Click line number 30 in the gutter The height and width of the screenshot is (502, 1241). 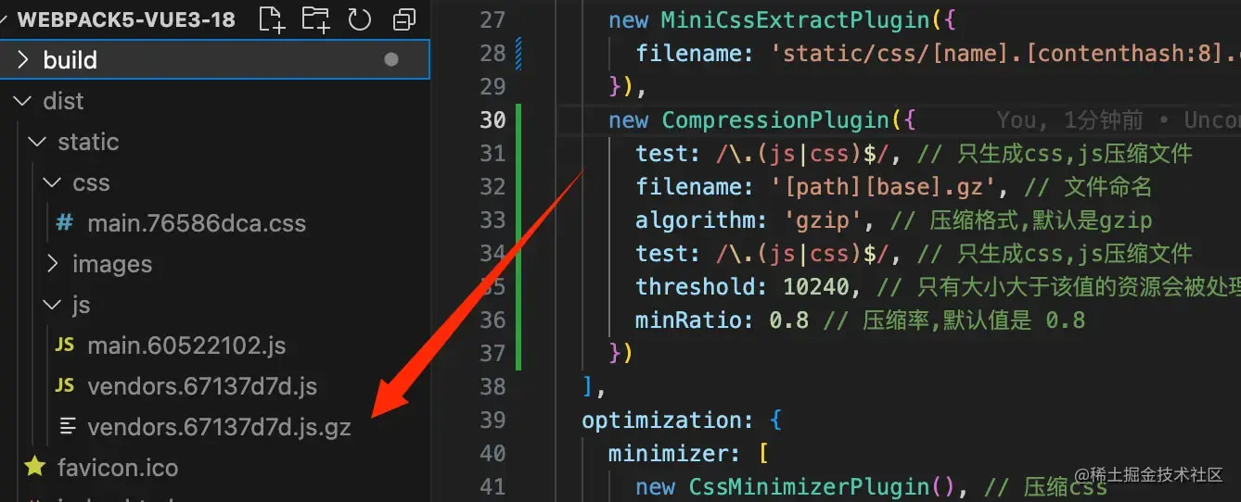pos(493,119)
